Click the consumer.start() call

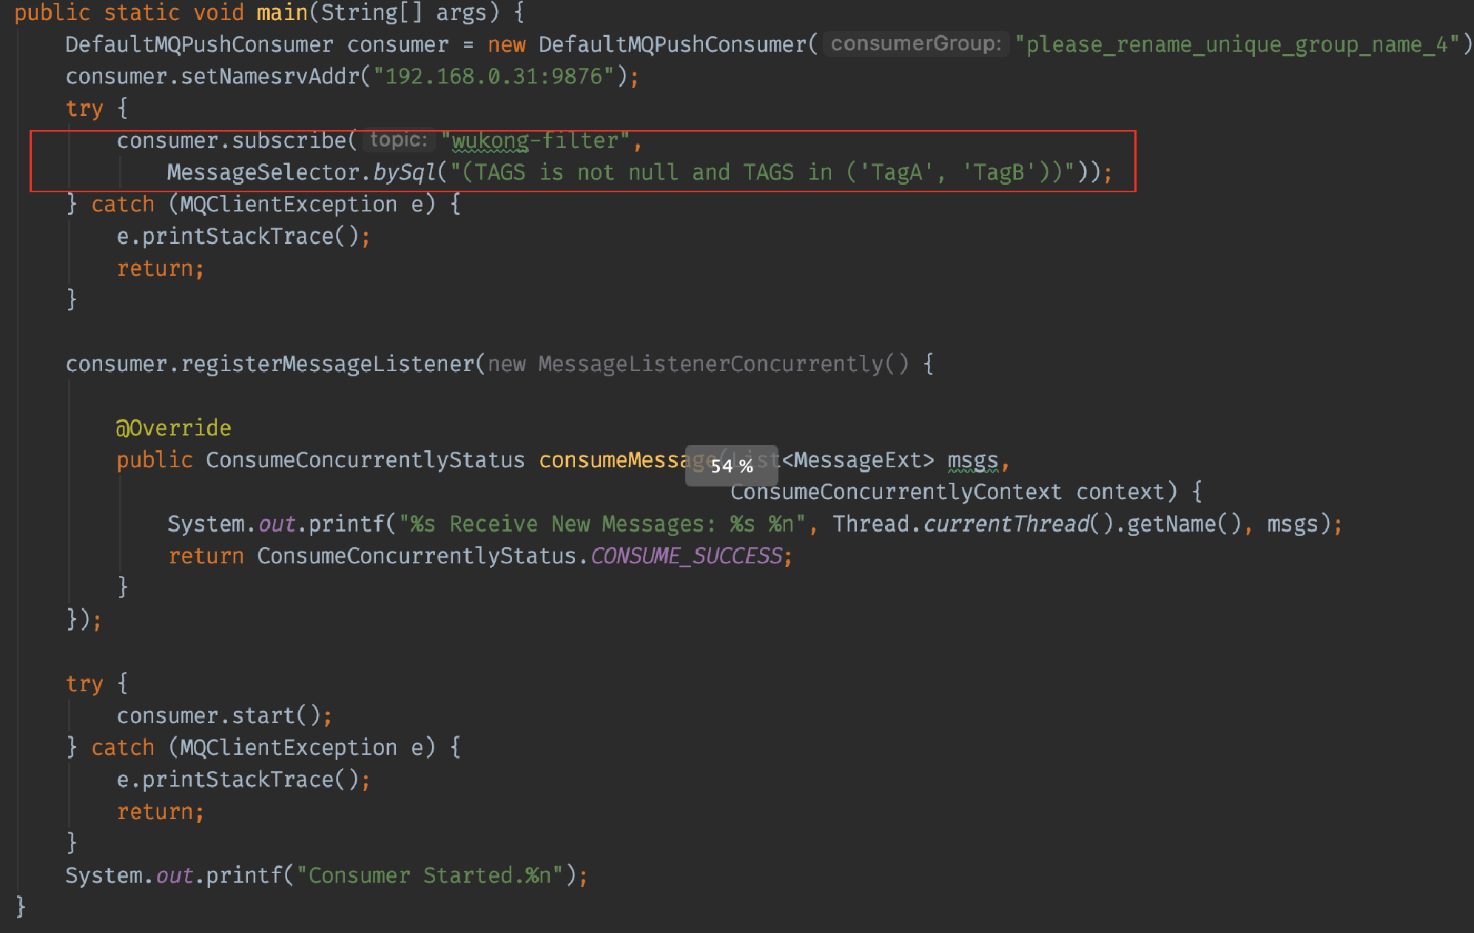coord(219,716)
